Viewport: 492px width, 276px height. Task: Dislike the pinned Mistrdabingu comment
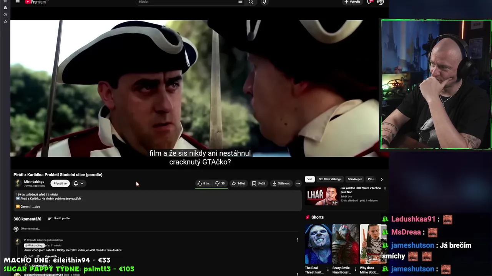[38, 256]
